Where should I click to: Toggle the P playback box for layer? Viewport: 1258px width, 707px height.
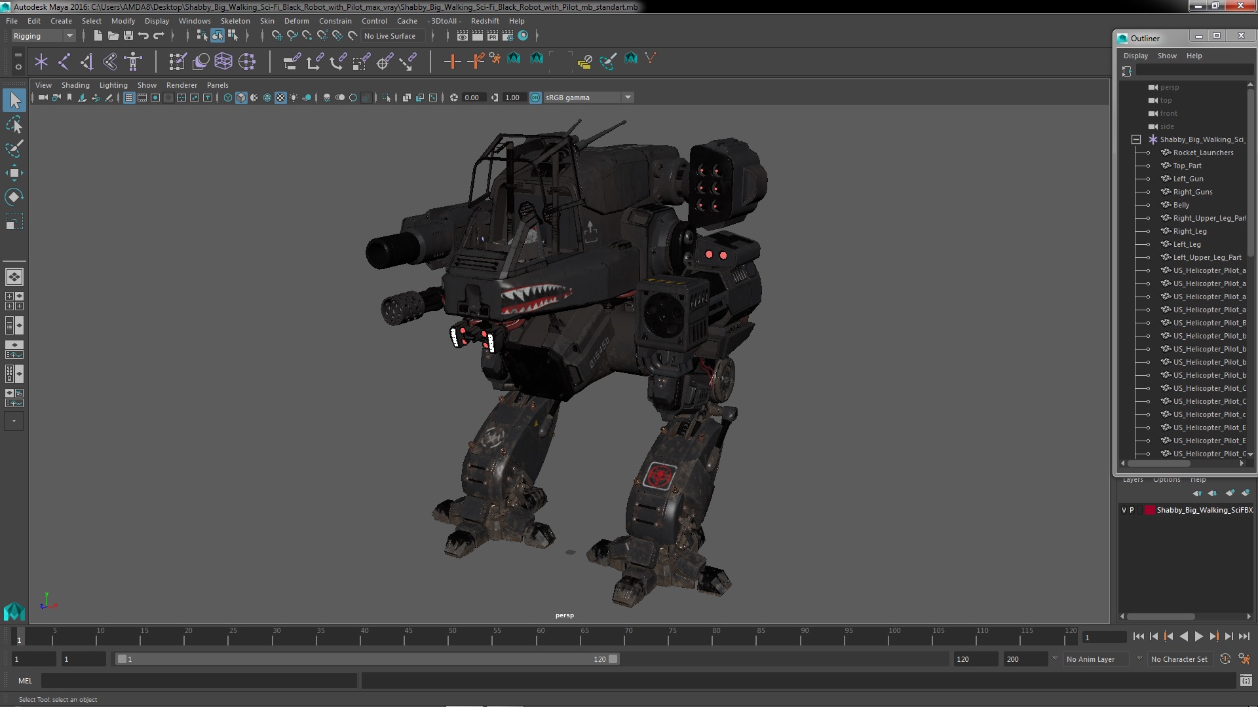(1132, 510)
